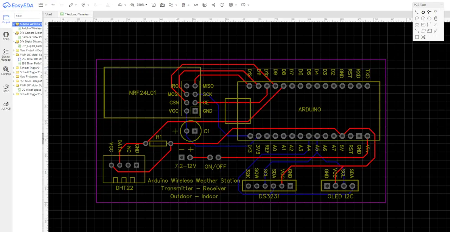Select the Measure dimension tool in PCB Tools
450x232 pixels.
coord(436,31)
